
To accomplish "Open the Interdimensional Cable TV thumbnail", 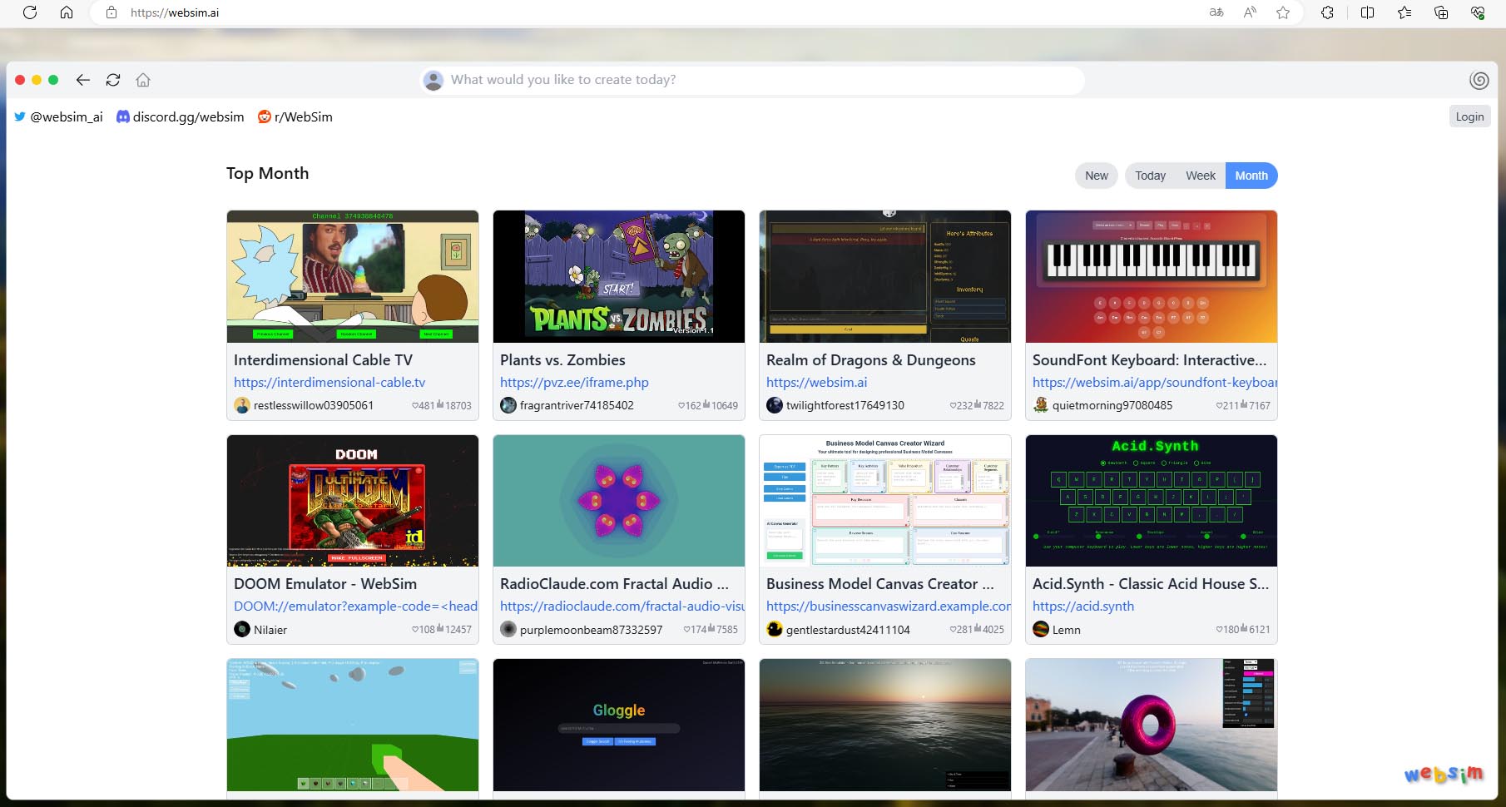I will (353, 276).
